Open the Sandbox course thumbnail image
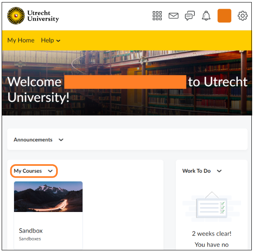Viewport: 253px width, 252px height. click(48, 197)
